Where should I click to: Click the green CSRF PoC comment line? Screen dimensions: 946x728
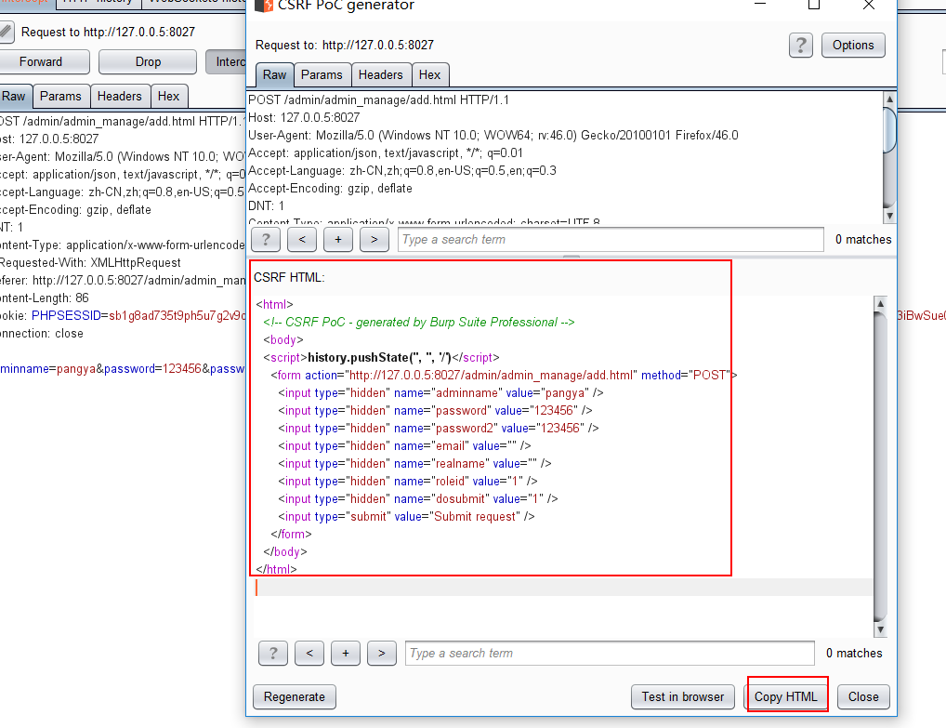pyautogui.click(x=419, y=323)
